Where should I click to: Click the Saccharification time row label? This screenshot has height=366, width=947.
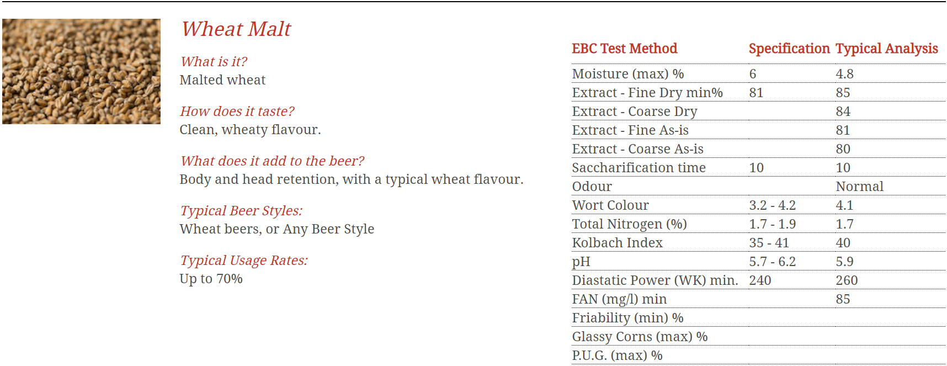click(x=639, y=168)
